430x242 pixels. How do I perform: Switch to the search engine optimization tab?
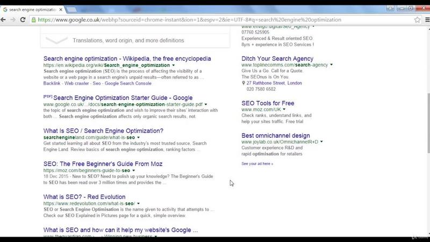(32, 10)
